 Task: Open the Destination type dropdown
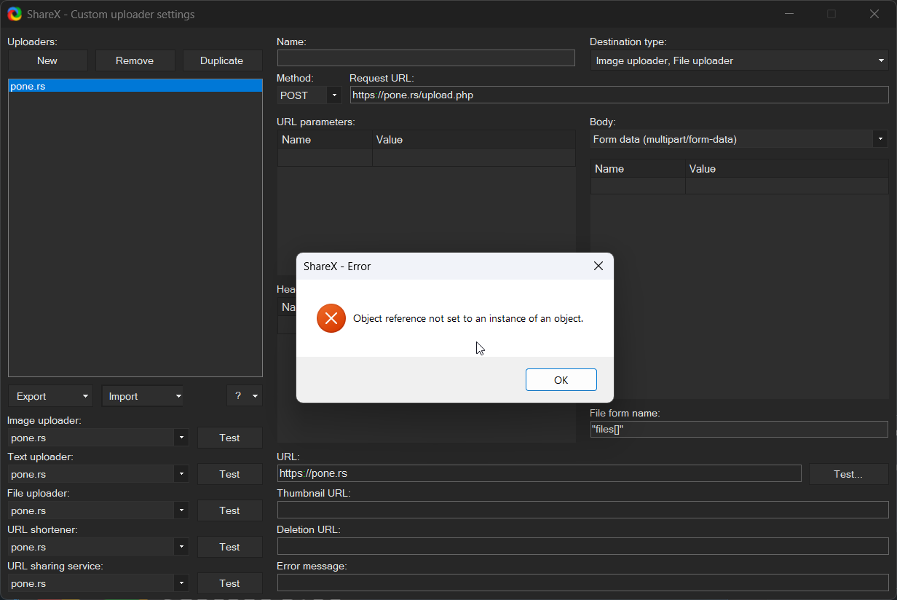(x=739, y=60)
